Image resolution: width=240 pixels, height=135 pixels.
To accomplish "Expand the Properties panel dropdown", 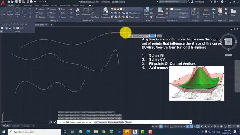I will coord(172,21).
